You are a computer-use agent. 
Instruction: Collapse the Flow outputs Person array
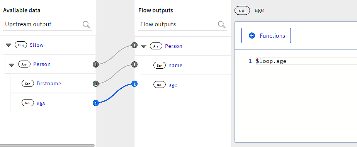pyautogui.click(x=144, y=46)
